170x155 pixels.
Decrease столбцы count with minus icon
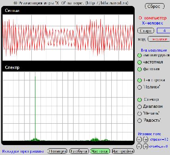[x=139, y=146]
